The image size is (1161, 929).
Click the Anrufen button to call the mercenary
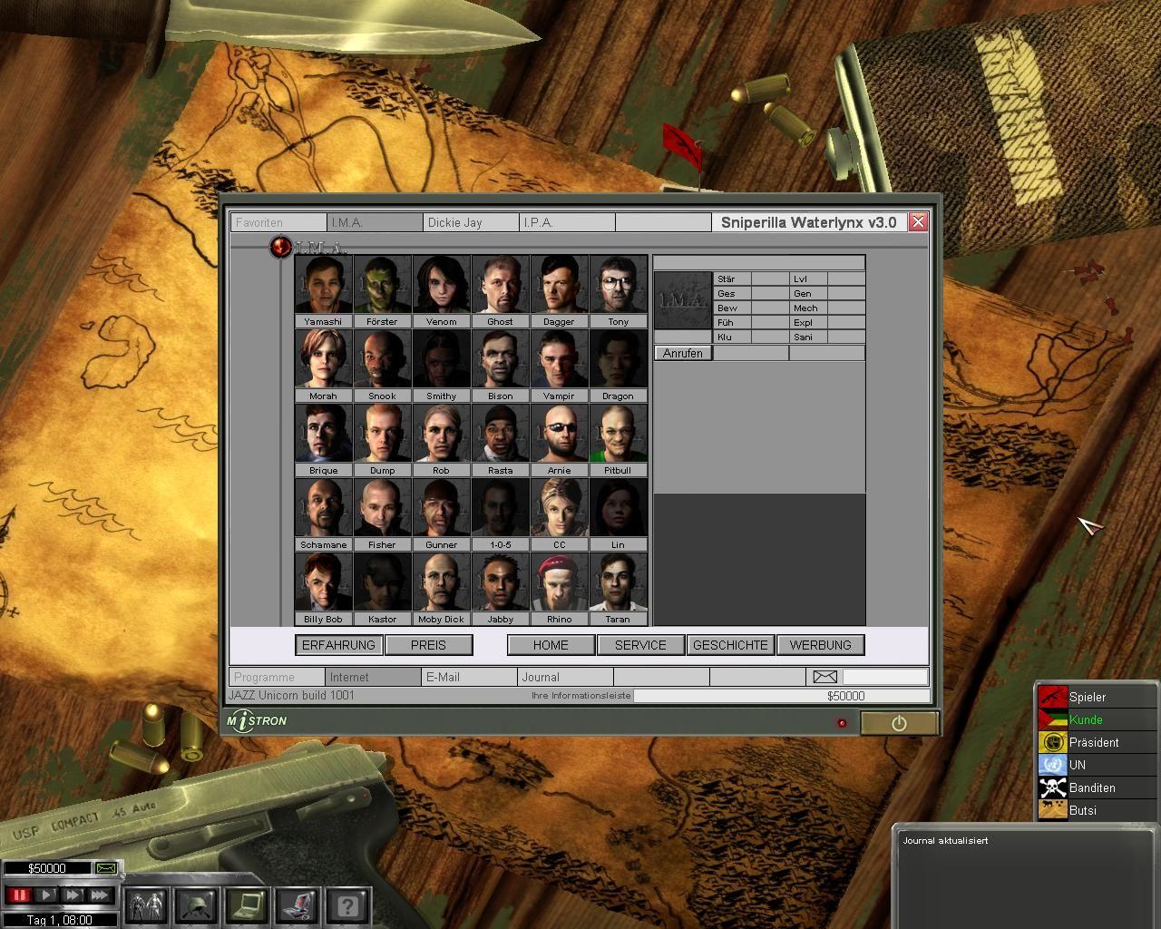[683, 353]
